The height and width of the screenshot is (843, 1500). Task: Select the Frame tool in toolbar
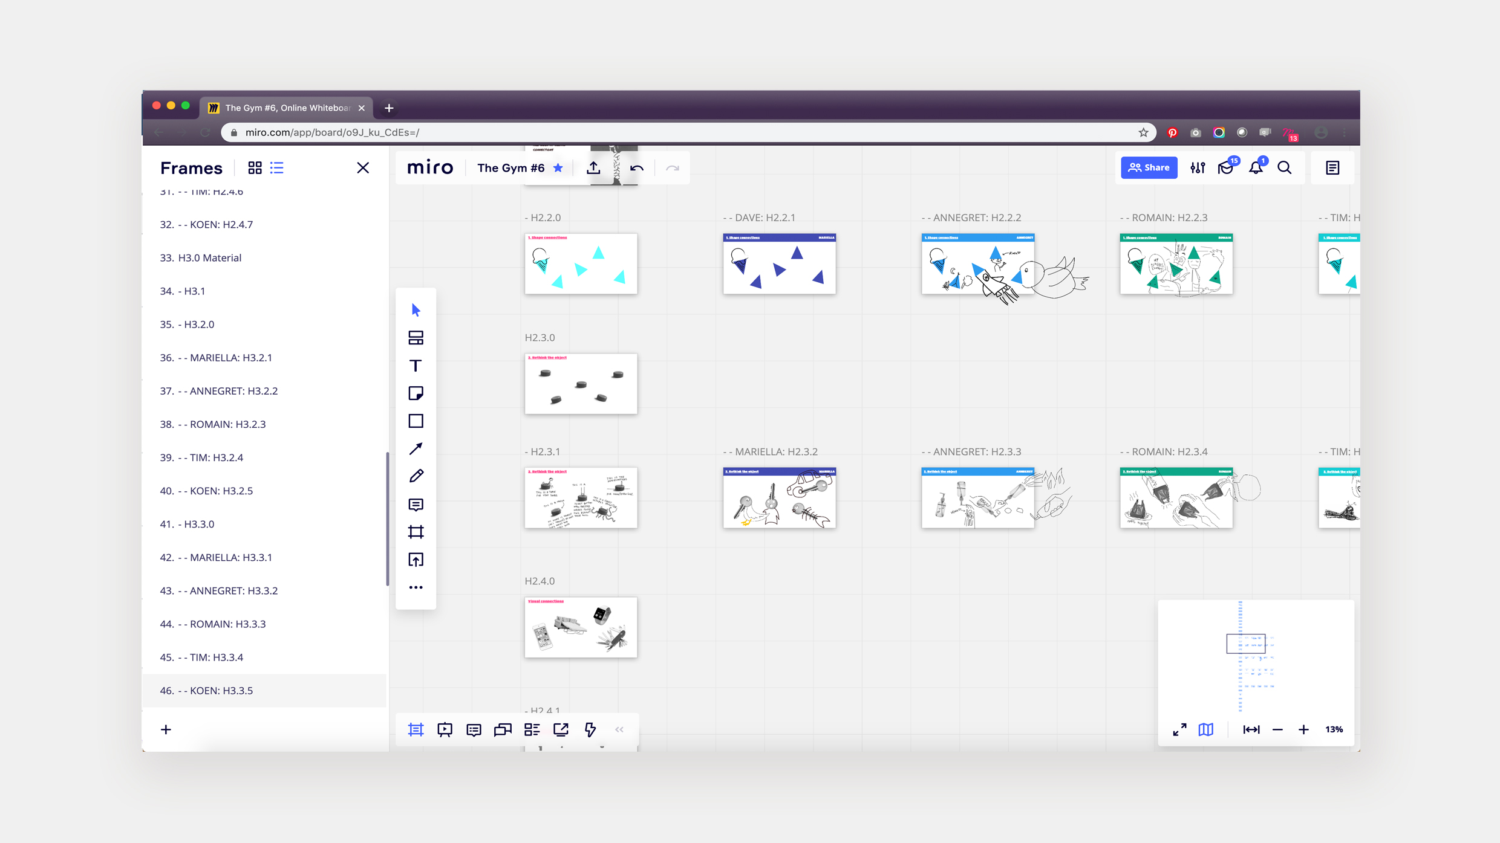click(x=416, y=532)
